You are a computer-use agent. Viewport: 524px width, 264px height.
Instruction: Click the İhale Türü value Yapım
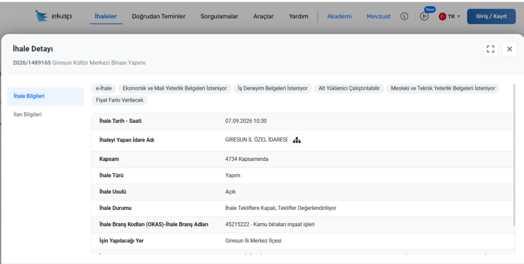(x=233, y=175)
